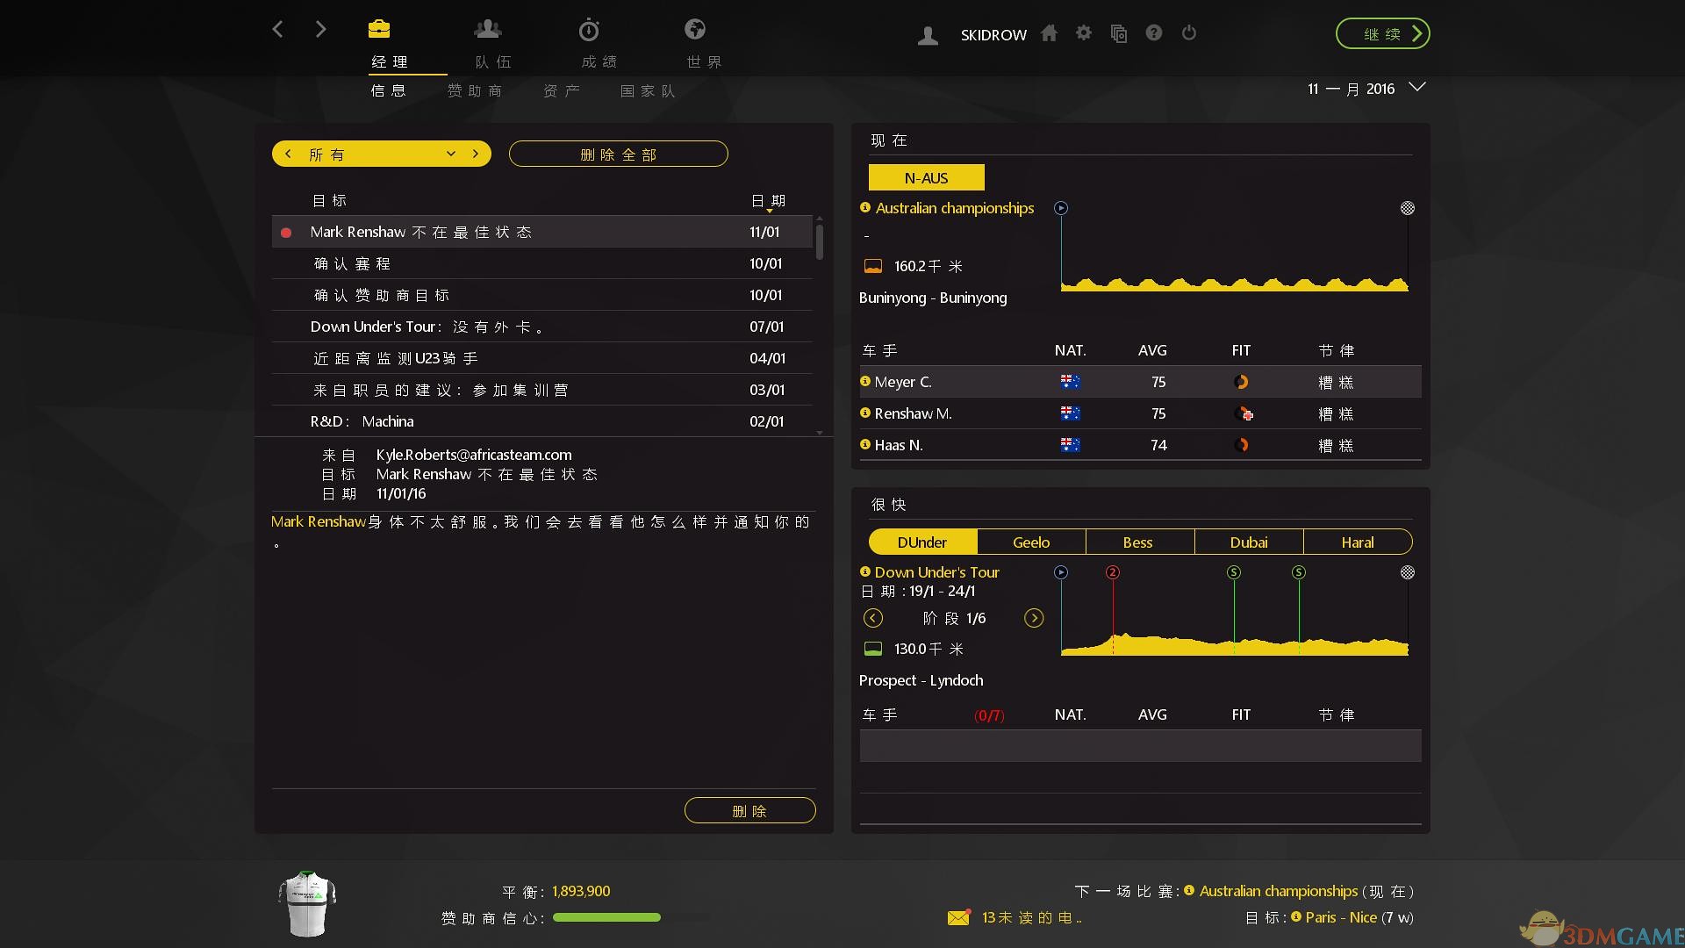The image size is (1685, 948).
Task: Select the Dubai race tab
Action: pyautogui.click(x=1248, y=542)
